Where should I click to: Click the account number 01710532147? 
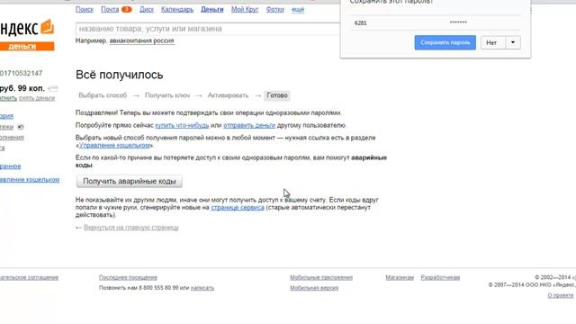21,74
